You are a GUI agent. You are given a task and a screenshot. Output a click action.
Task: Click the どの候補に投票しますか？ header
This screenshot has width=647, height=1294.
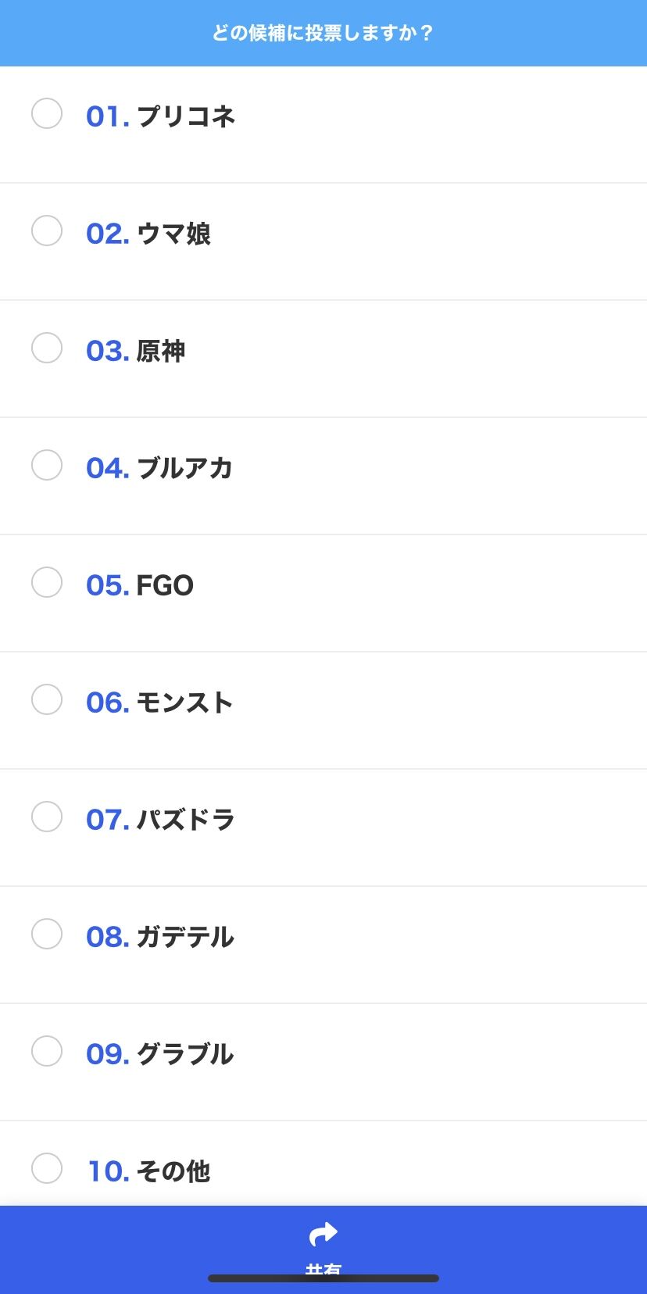coord(323,33)
